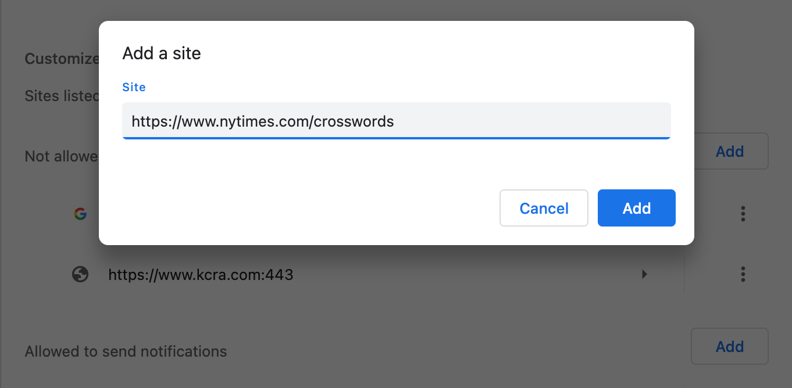
Task: Select the https://www.kcra.com:443 entry
Action: [201, 274]
